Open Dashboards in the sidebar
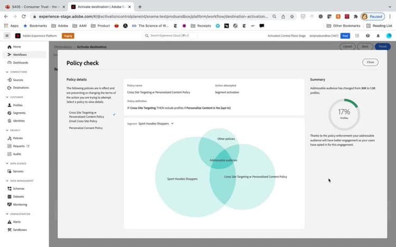The height and width of the screenshot is (247, 396). pyautogui.click(x=17, y=63)
